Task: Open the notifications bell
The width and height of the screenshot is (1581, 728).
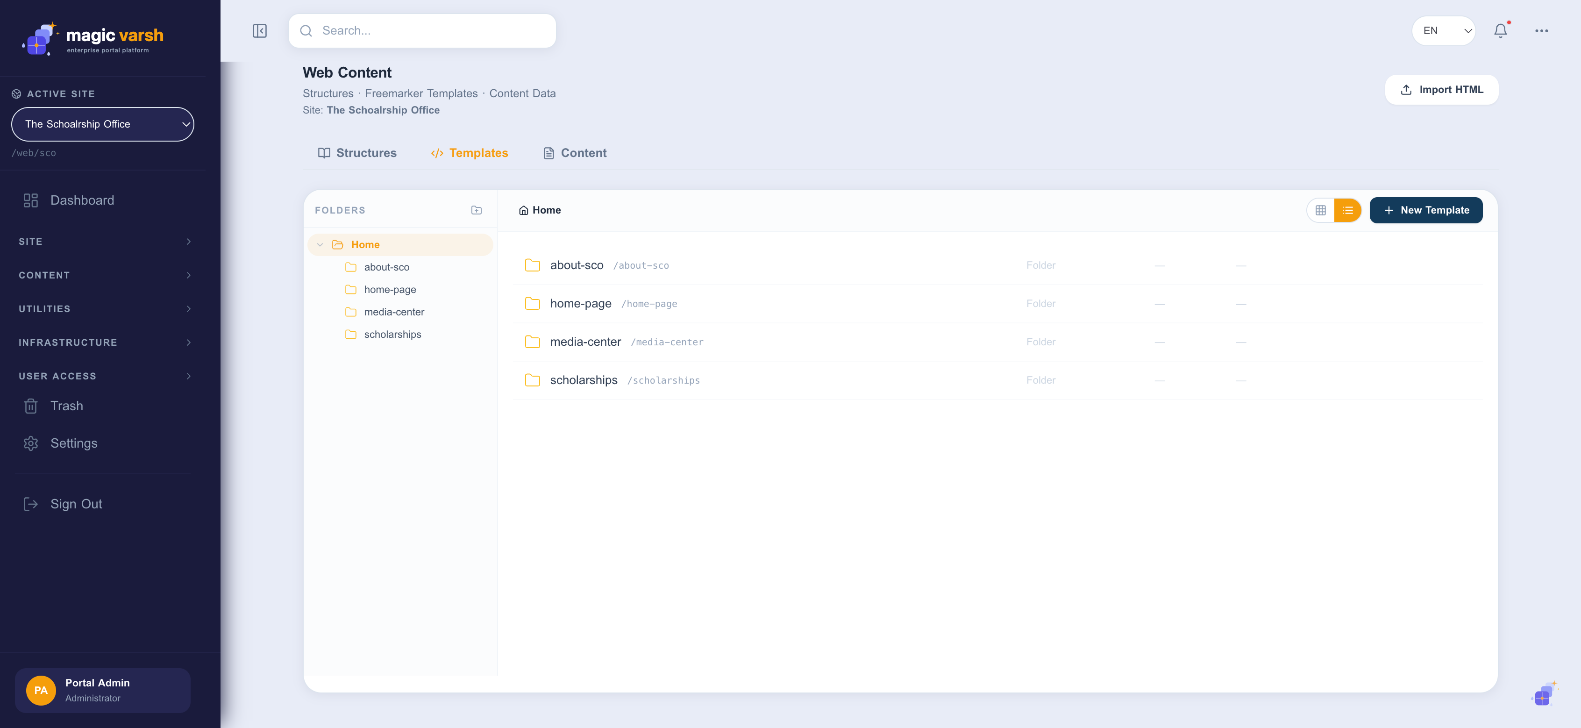Action: (x=1501, y=31)
